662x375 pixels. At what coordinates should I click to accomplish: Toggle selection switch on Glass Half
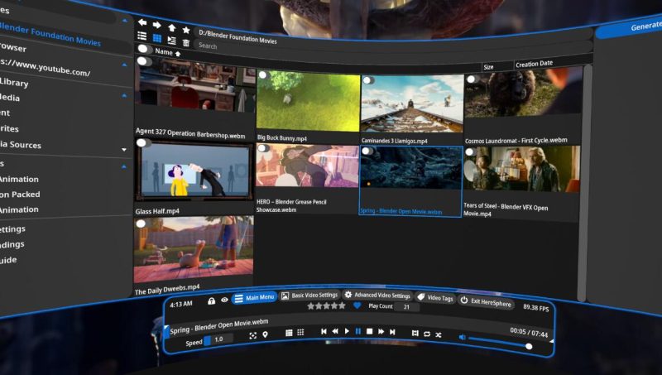pos(142,142)
